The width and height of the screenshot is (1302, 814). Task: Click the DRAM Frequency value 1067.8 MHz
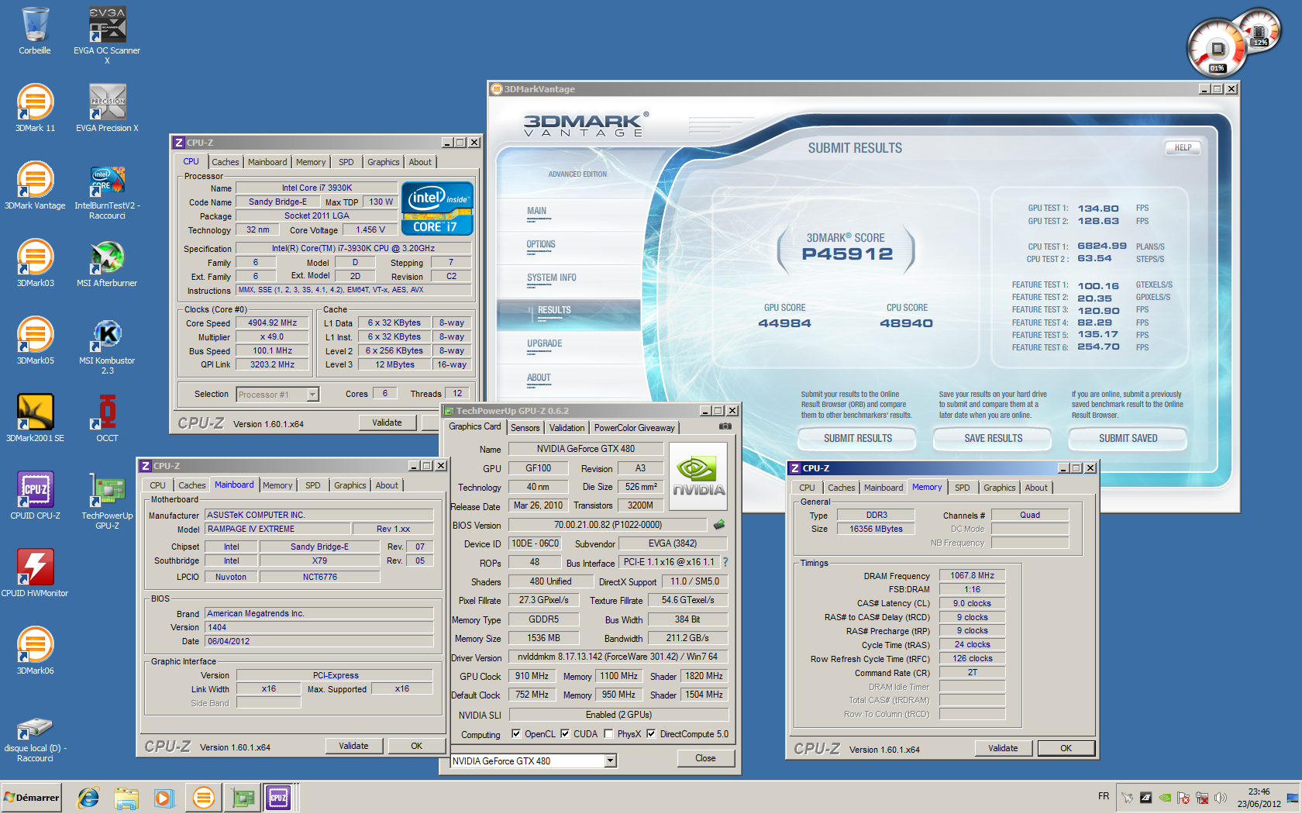(972, 575)
